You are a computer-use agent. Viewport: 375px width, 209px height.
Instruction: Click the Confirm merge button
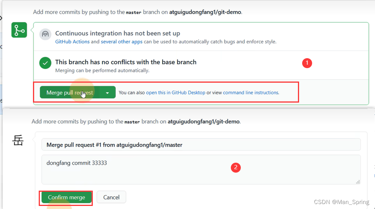[x=66, y=197]
